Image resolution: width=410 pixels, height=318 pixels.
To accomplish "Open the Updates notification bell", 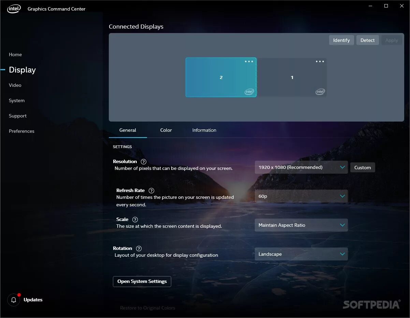I will [14, 300].
